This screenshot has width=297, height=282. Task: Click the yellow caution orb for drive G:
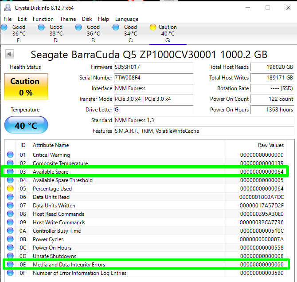153,27
